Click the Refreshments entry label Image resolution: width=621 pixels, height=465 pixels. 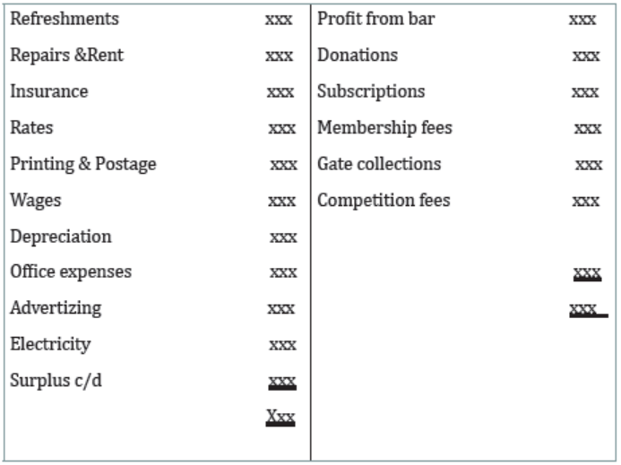point(65,19)
